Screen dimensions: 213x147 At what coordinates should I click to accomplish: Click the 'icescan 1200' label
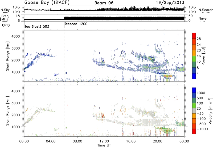pyautogui.click(x=76, y=24)
